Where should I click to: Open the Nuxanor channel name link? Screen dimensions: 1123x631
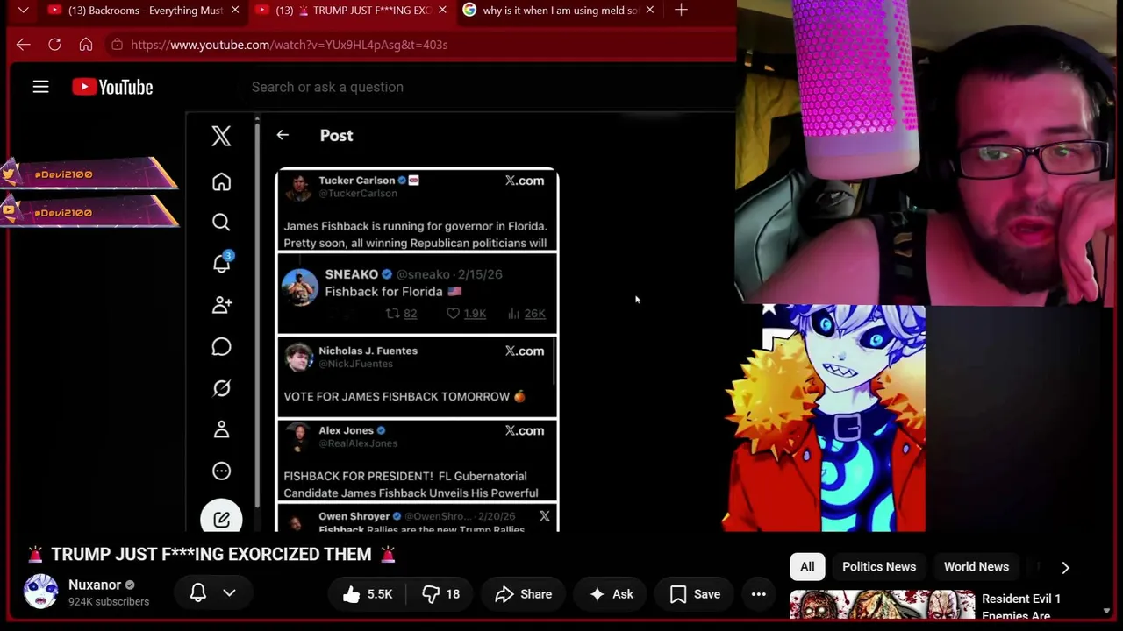[x=95, y=585]
